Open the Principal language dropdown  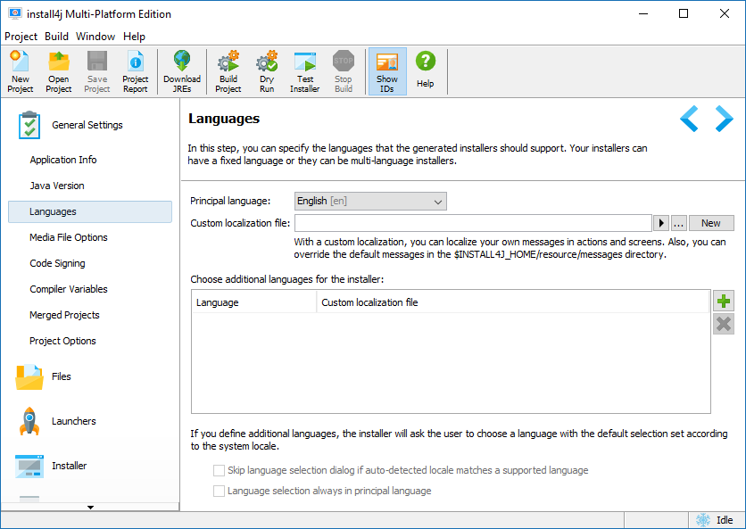pos(370,202)
